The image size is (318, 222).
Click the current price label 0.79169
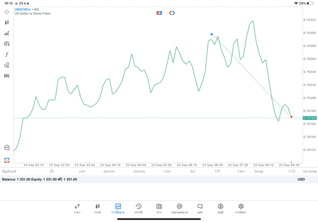(310, 118)
